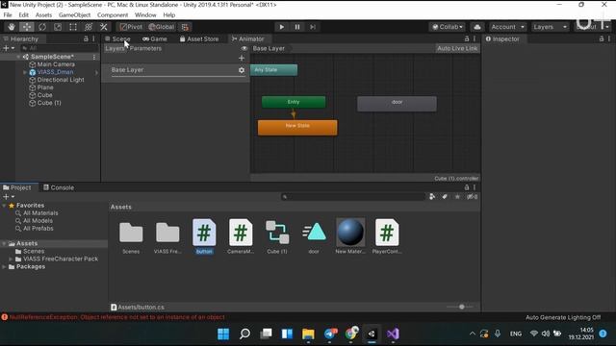Collapse the Favorites section
This screenshot has height=346, width=616.
[x=4, y=205]
